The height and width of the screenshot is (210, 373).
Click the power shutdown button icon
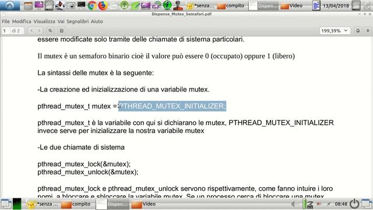tap(354, 204)
